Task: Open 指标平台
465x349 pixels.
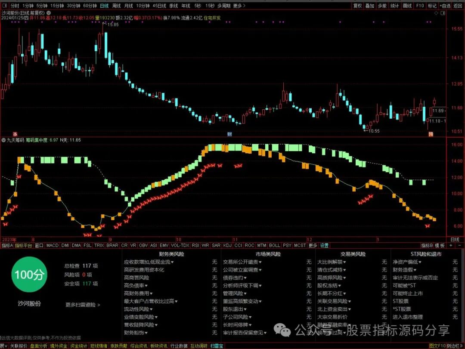Action: pyautogui.click(x=23, y=246)
